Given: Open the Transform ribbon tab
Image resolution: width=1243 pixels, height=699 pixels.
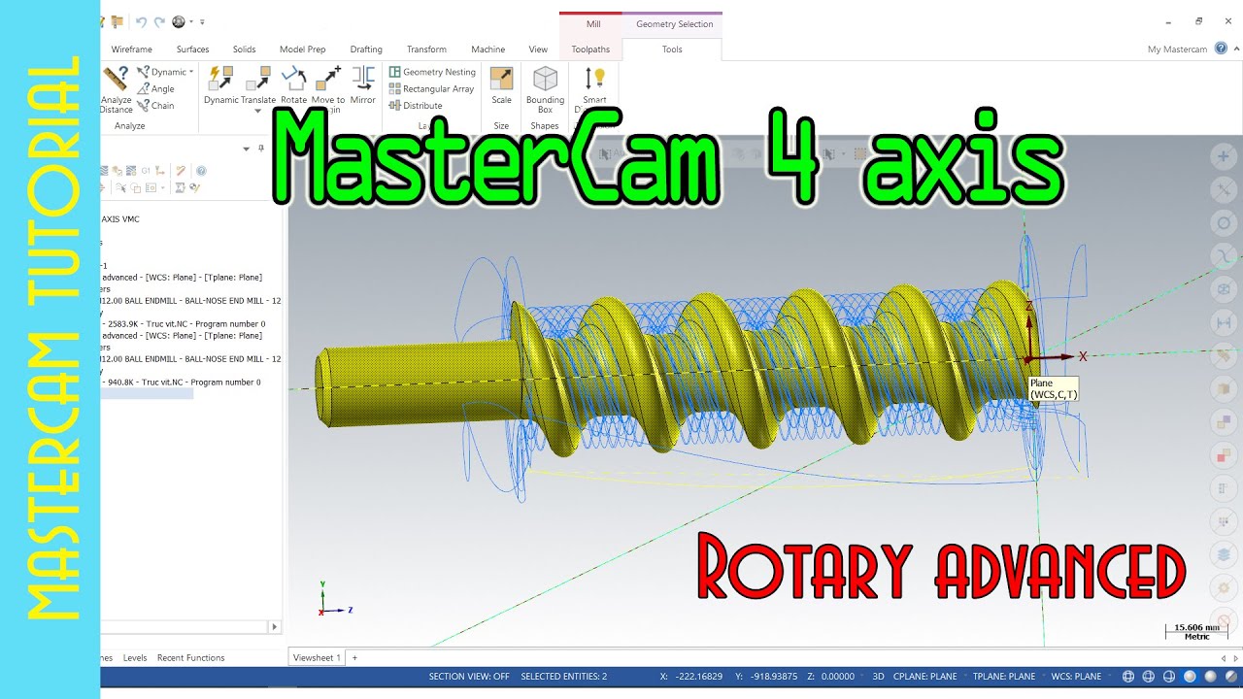Looking at the screenshot, I should (426, 50).
